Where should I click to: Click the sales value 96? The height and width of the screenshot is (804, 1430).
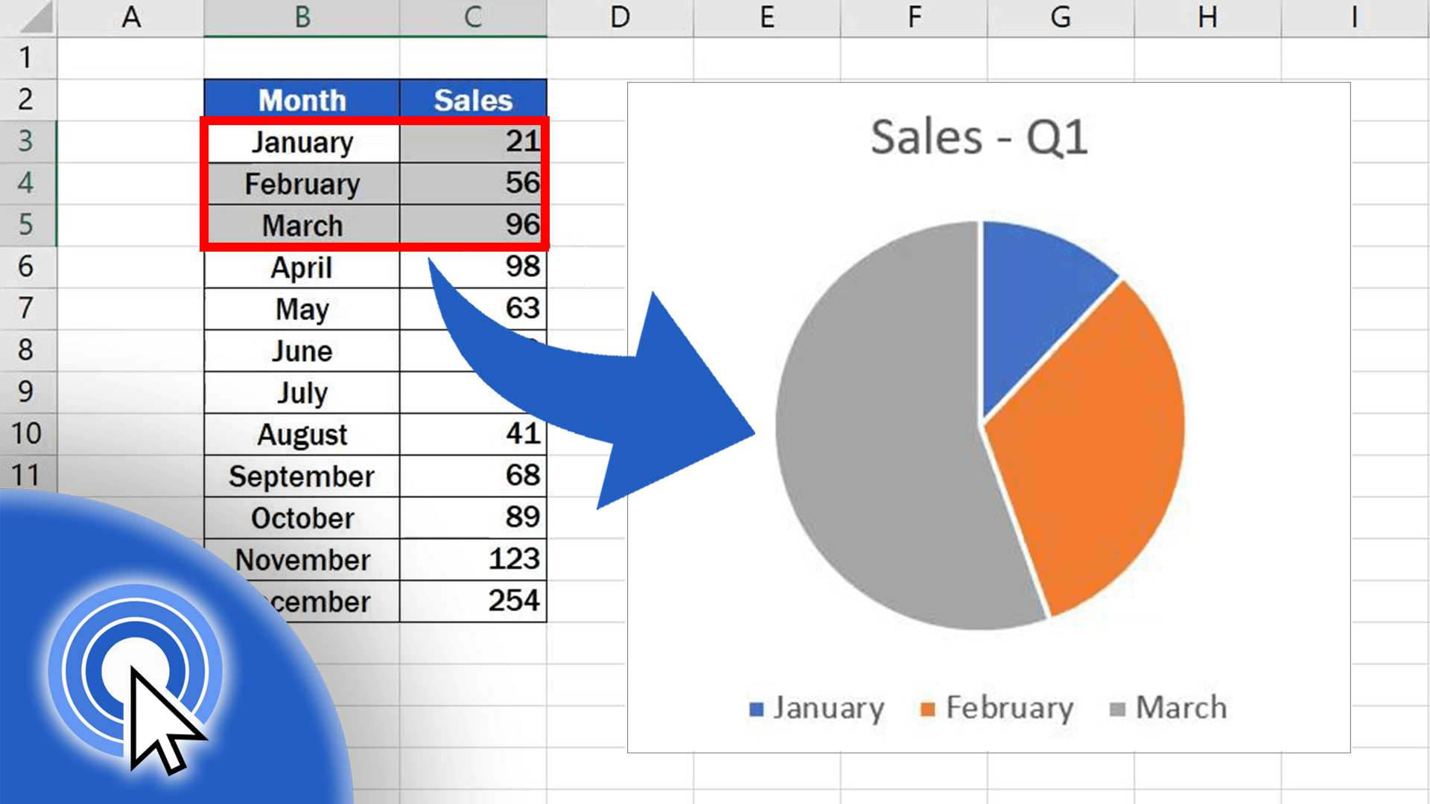coord(471,226)
